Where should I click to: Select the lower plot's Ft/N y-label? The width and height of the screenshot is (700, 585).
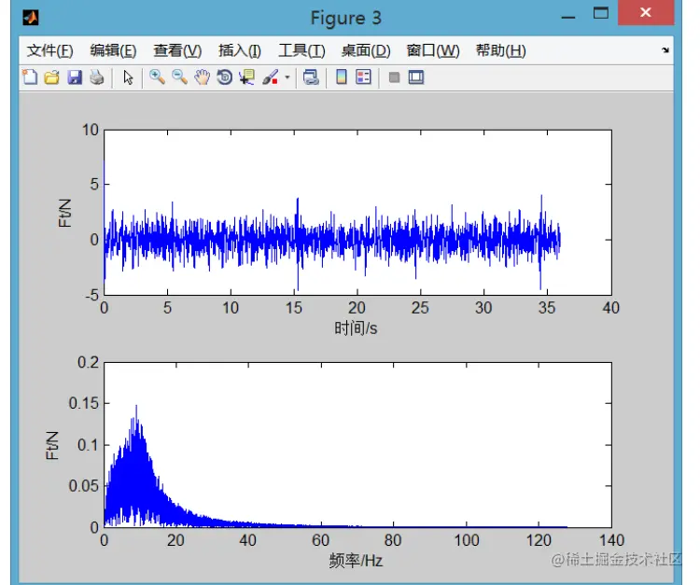click(52, 445)
